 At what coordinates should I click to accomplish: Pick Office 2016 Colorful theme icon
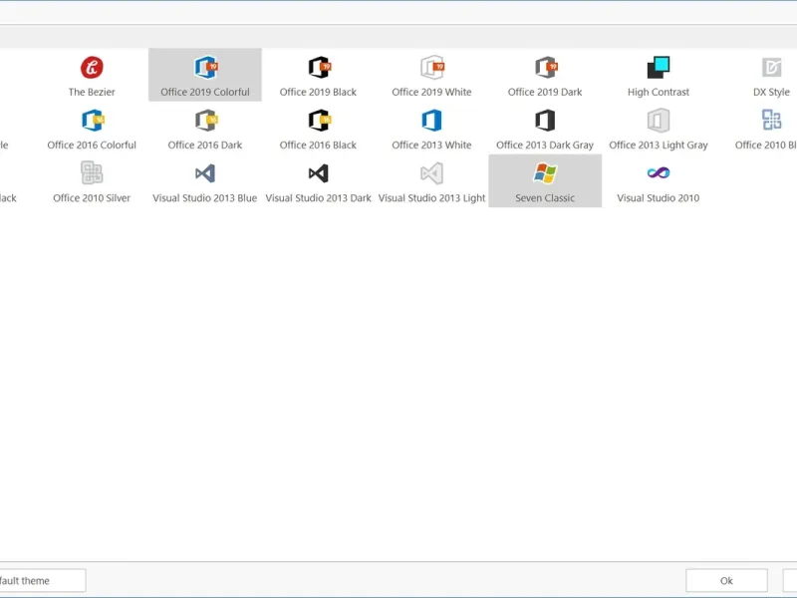pyautogui.click(x=92, y=121)
